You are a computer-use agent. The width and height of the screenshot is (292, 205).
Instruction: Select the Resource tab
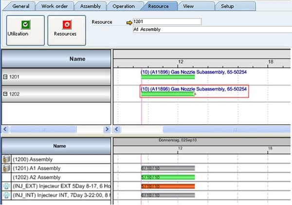click(158, 6)
